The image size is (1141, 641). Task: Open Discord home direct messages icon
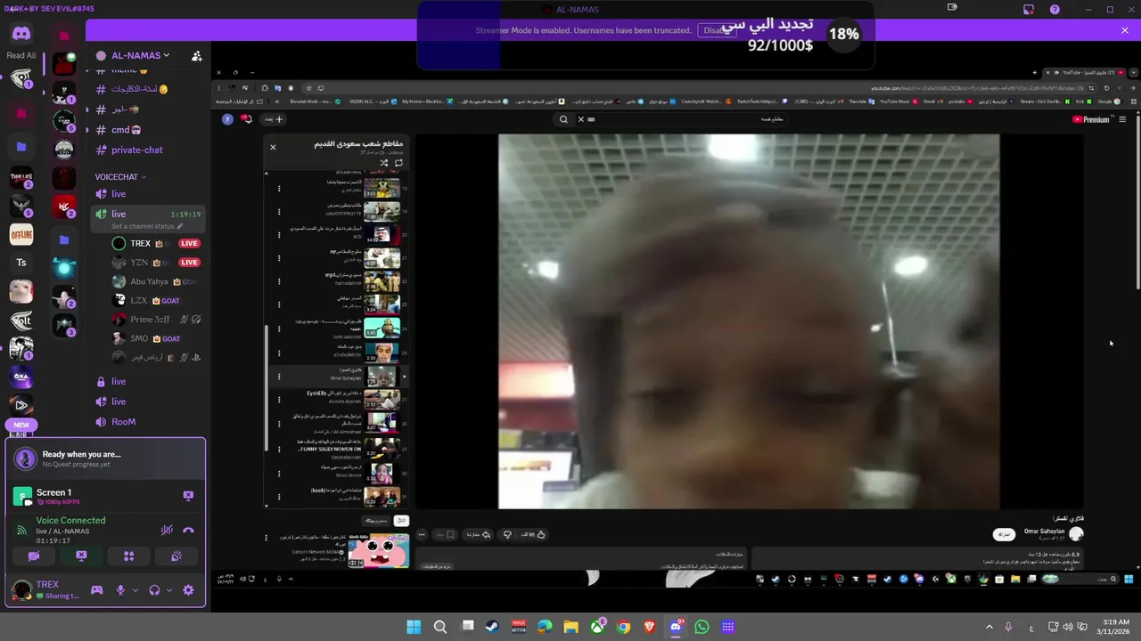[x=21, y=34]
